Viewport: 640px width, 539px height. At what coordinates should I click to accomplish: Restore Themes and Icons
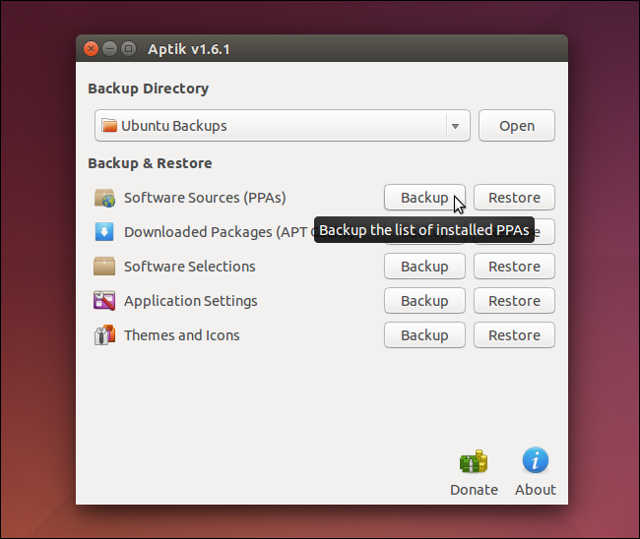[514, 335]
